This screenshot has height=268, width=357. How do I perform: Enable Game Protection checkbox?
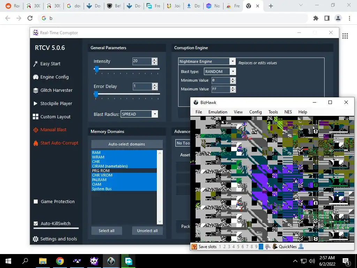coord(36,201)
